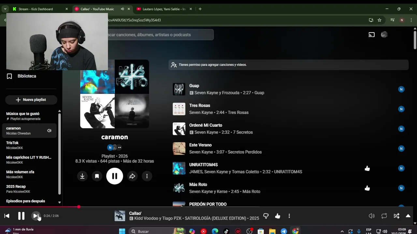Play Ordené Mi Cuarto thumbnail
This screenshot has width=417, height=234.
(179, 129)
